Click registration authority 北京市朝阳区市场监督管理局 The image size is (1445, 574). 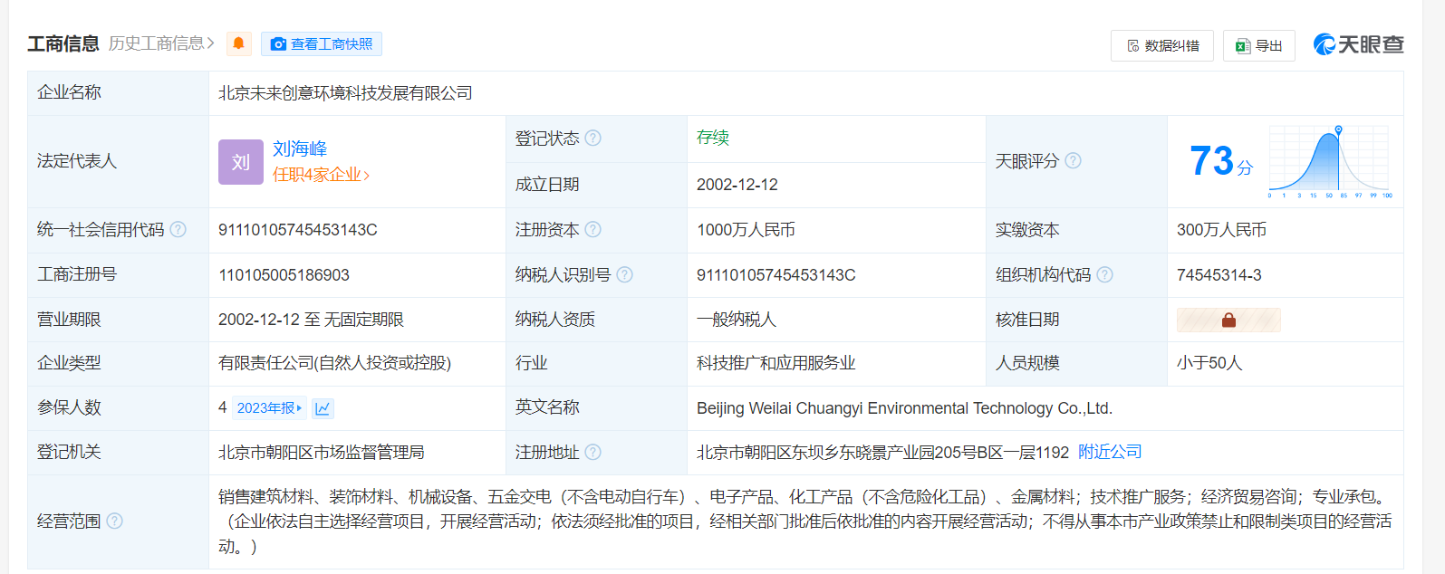(x=321, y=452)
